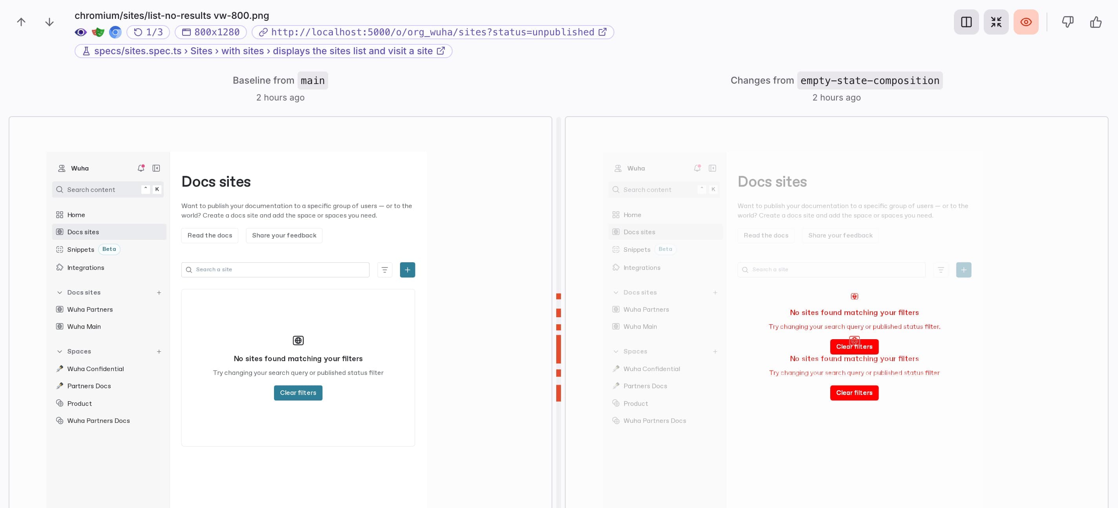
Task: Select Snippets in changes sidebar
Action: click(x=665, y=249)
